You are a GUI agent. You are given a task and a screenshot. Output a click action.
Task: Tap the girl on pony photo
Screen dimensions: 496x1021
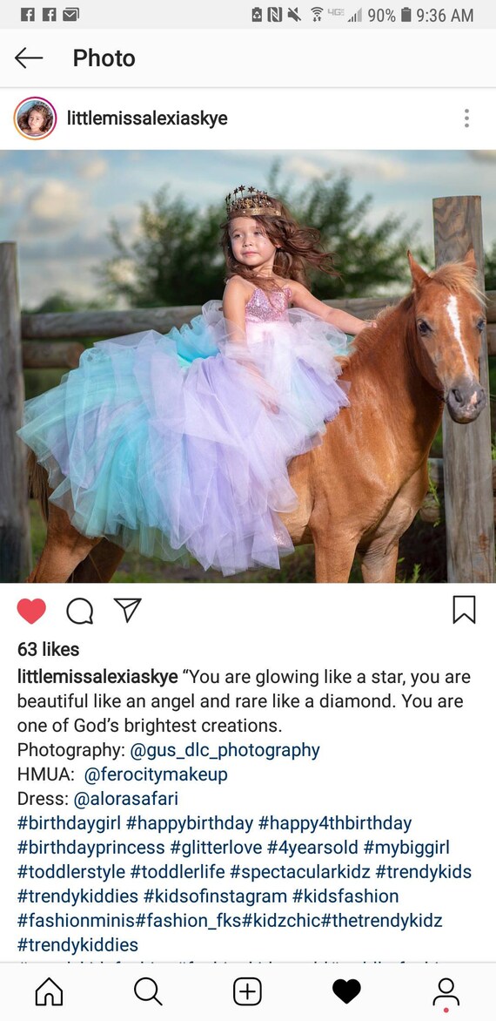(248, 367)
